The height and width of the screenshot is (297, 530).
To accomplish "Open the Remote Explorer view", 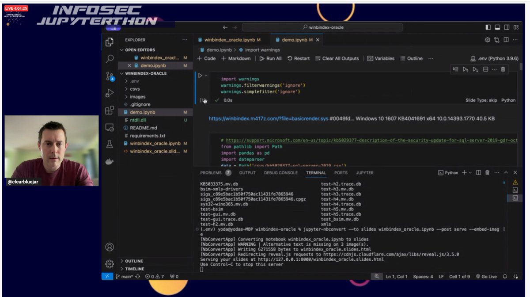I will click(110, 127).
